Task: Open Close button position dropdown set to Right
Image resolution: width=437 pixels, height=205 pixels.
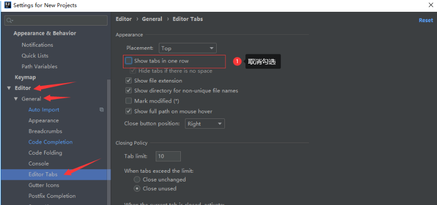Action: (x=205, y=124)
